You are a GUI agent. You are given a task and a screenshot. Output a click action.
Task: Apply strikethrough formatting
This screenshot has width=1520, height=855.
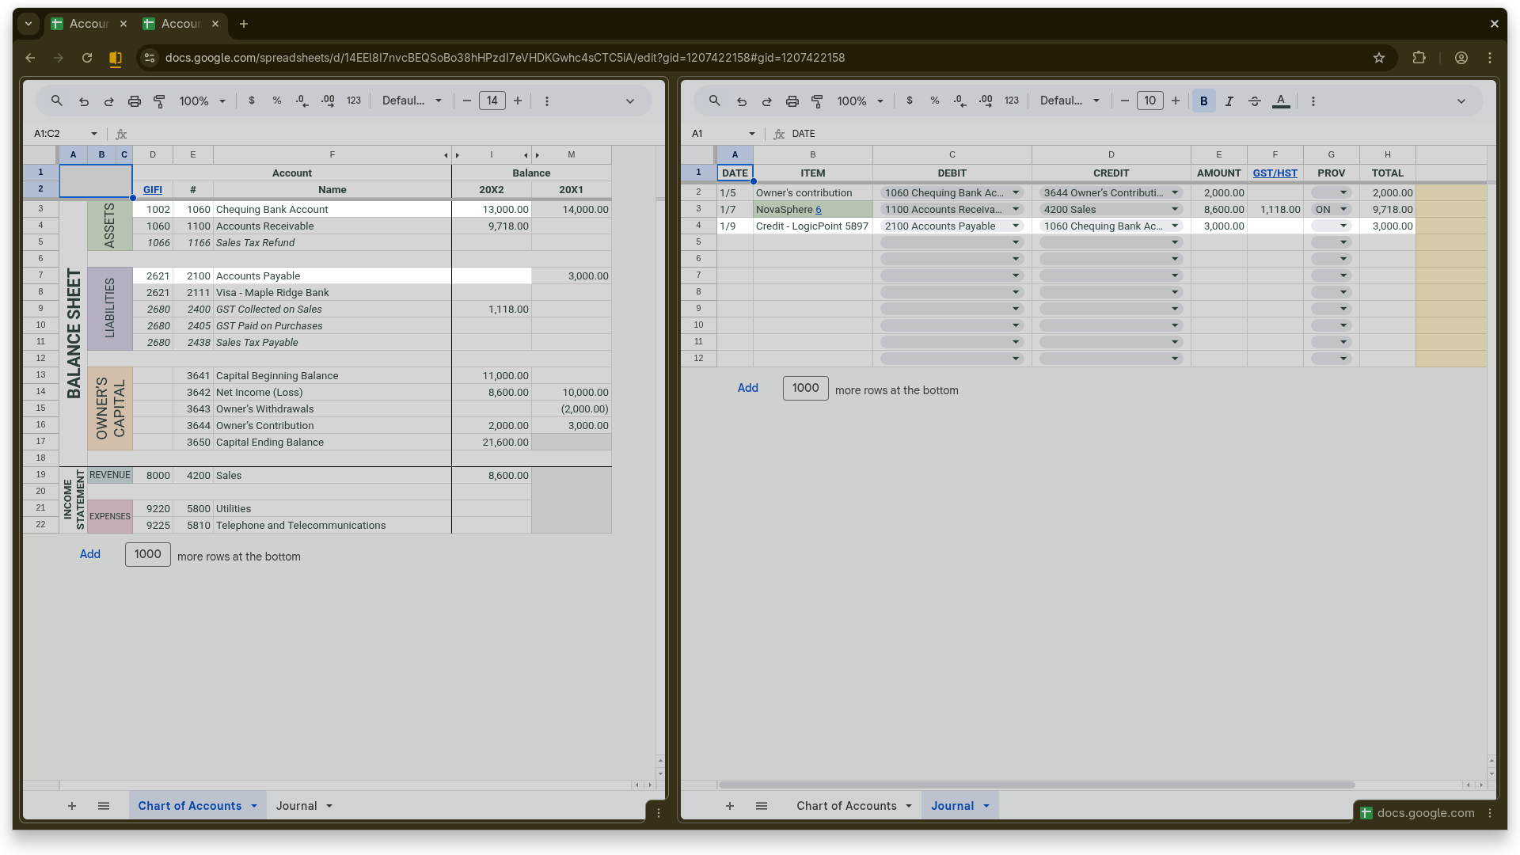[x=1254, y=101]
